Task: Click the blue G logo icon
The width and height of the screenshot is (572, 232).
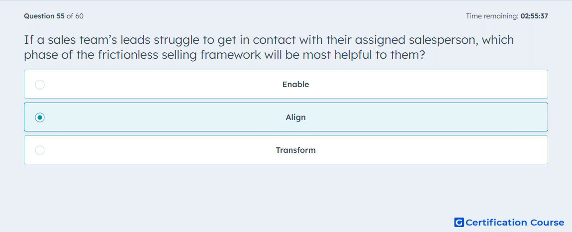Action: (x=459, y=222)
